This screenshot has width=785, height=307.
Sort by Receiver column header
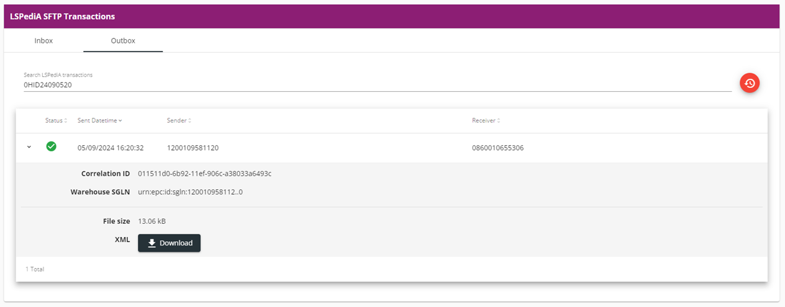click(485, 120)
